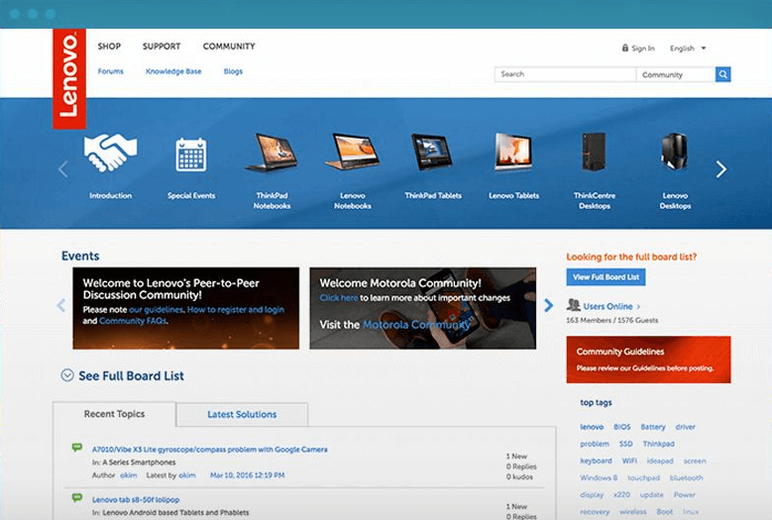This screenshot has width=772, height=520.
Task: Open the SUPPORT menu
Action: (162, 47)
